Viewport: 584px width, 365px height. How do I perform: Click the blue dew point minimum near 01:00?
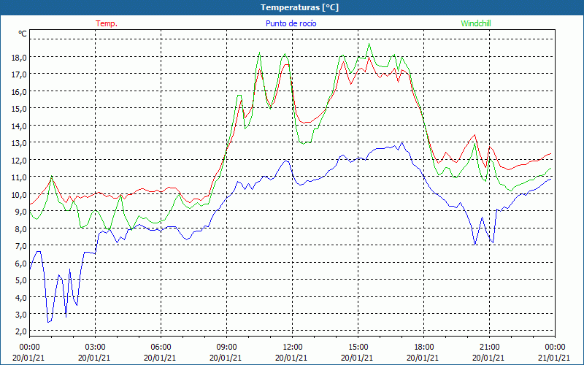click(x=48, y=322)
